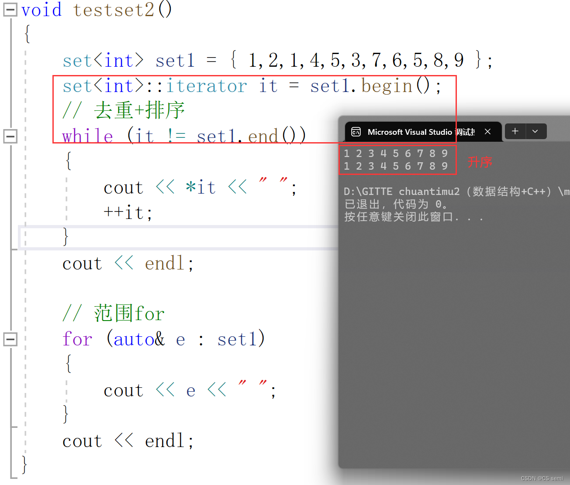Image resolution: width=570 pixels, height=485 pixels.
Task: Click the last 'cout << endl;' statement
Action: tap(128, 441)
